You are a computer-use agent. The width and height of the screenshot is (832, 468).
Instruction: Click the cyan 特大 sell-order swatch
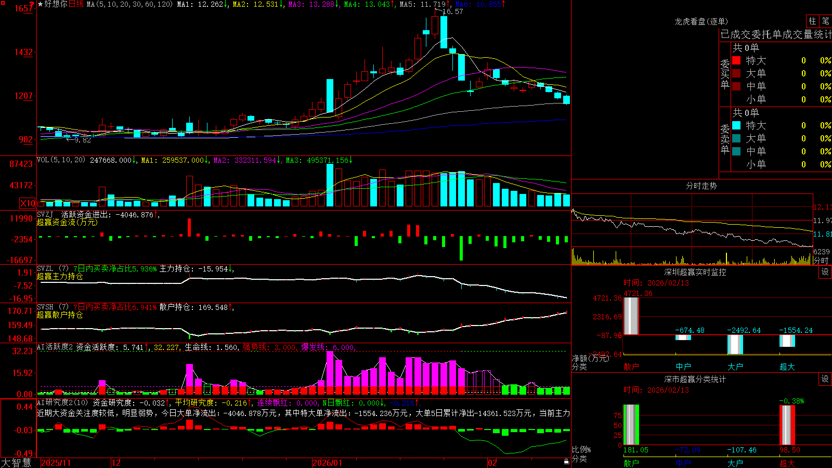click(736, 125)
